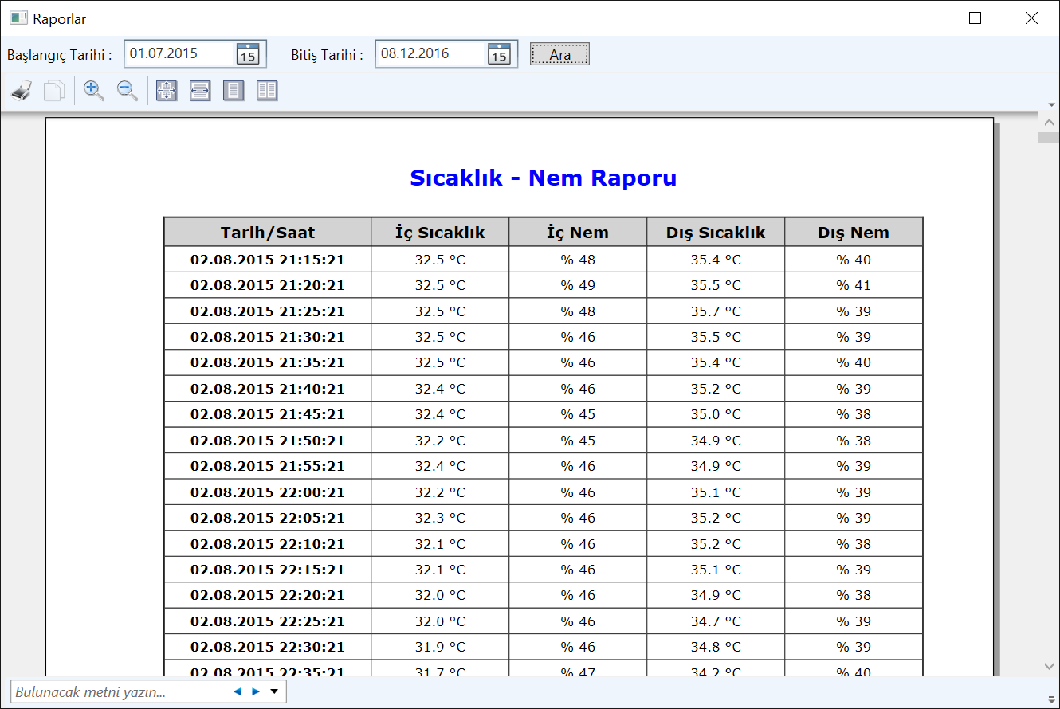Select the actual size view icon
Image resolution: width=1060 pixels, height=709 pixels.
[x=167, y=91]
